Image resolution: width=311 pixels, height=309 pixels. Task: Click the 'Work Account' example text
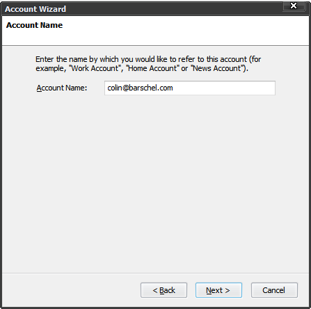pos(95,68)
